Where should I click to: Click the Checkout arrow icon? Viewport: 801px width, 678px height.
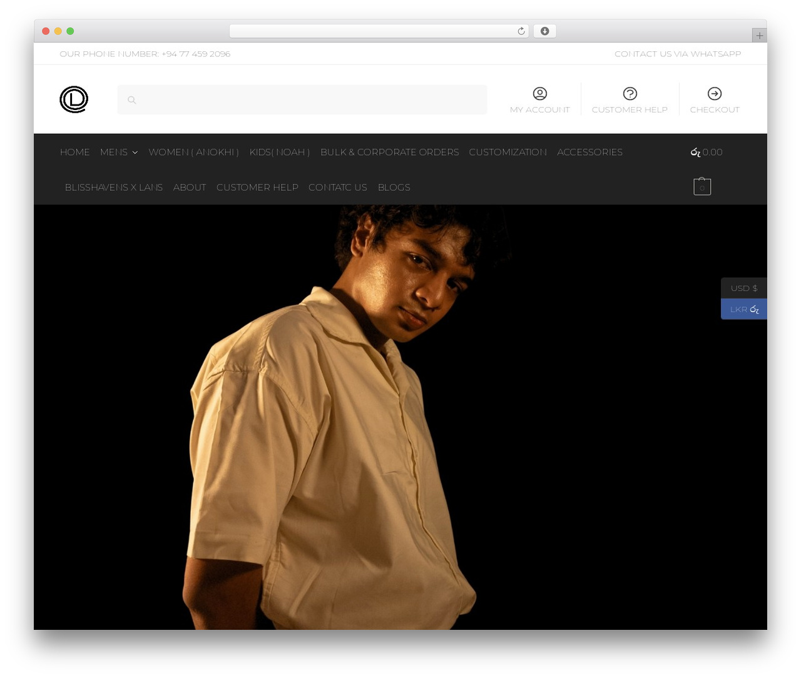715,93
